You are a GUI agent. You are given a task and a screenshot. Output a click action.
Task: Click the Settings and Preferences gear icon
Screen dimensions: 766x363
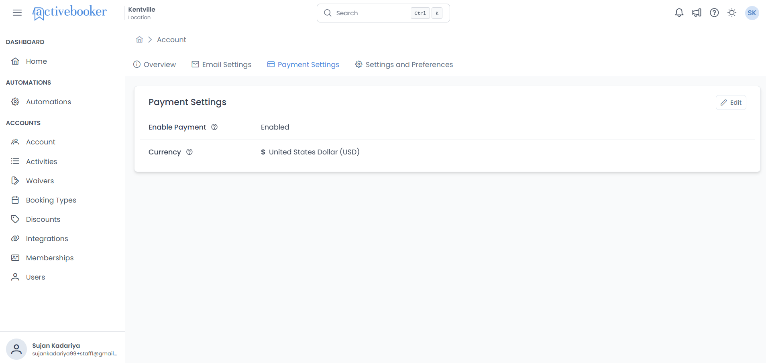click(359, 64)
